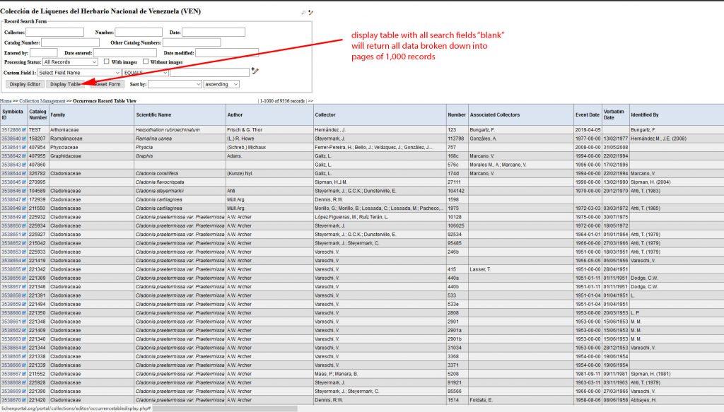
Task: Open the editor icon beside Symbiota ID 3538647
Action: [x=24, y=200]
